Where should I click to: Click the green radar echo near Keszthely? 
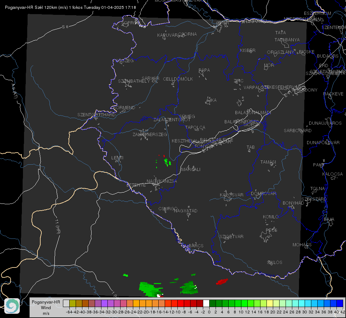[x=167, y=163]
